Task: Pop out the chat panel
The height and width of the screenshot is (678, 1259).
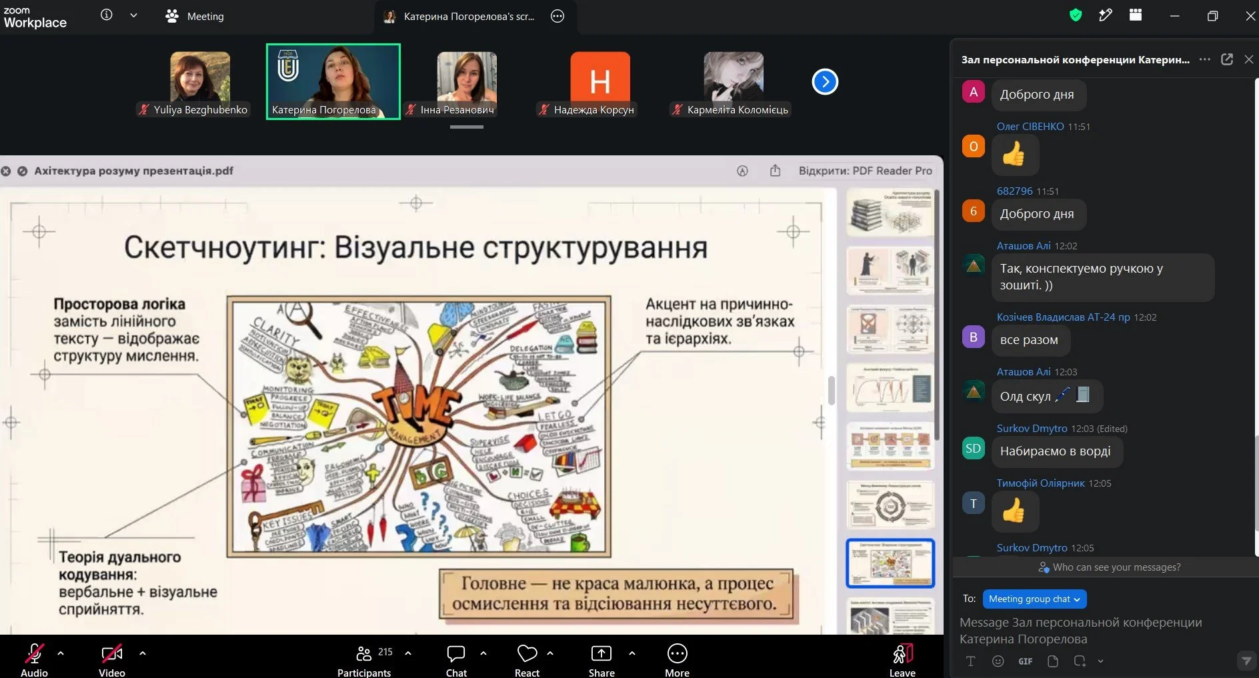Action: tap(1227, 59)
